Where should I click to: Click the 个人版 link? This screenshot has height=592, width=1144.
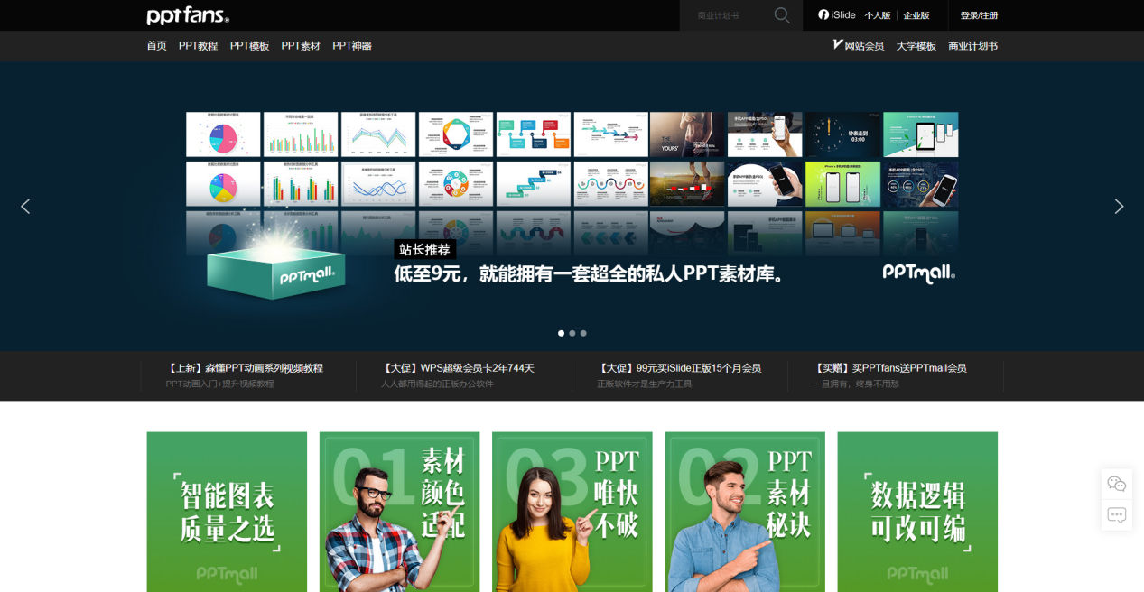[878, 15]
